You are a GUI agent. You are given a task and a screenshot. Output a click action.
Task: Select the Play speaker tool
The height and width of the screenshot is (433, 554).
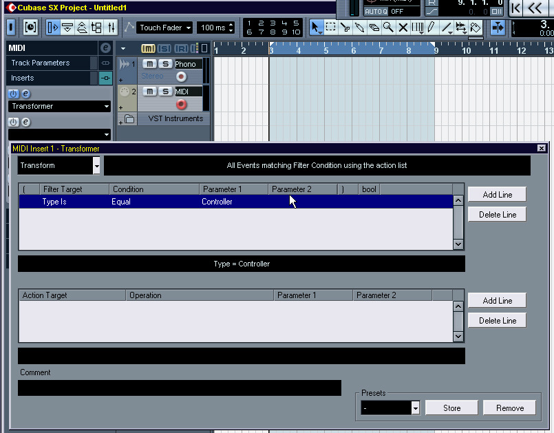(461, 28)
